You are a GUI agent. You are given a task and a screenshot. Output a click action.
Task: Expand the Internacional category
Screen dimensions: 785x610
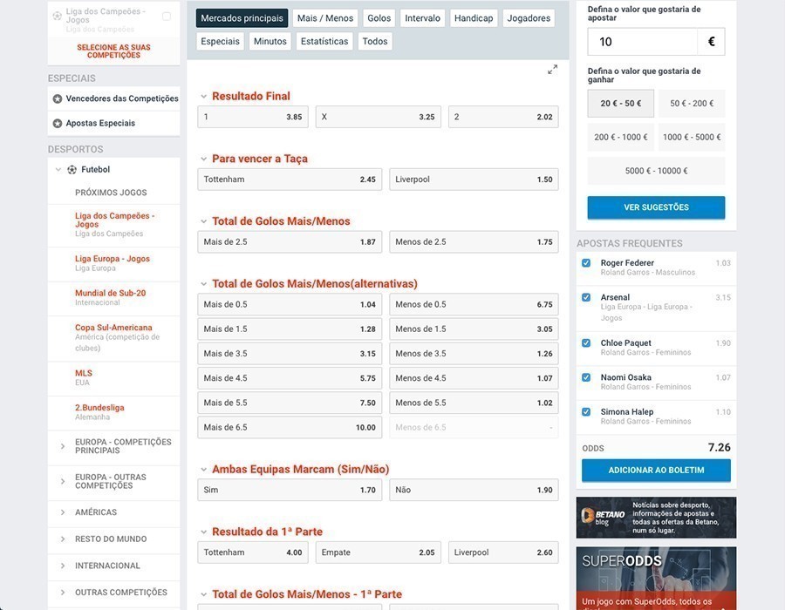[63, 566]
